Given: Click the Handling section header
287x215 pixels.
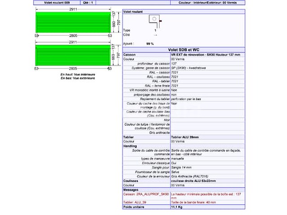Looking at the screenshot, I should pos(130,146).
